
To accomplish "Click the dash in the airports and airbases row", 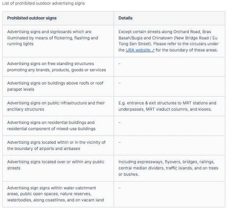I will coord(119,142).
